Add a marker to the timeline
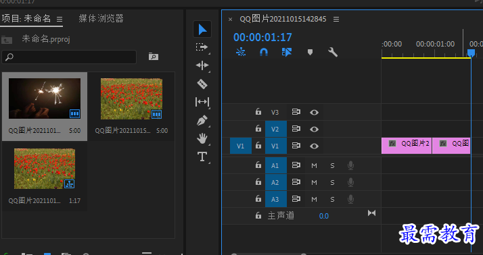The image size is (483, 255). [x=310, y=52]
